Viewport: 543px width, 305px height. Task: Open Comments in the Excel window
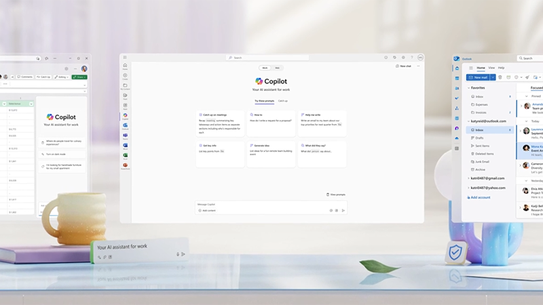(x=25, y=77)
